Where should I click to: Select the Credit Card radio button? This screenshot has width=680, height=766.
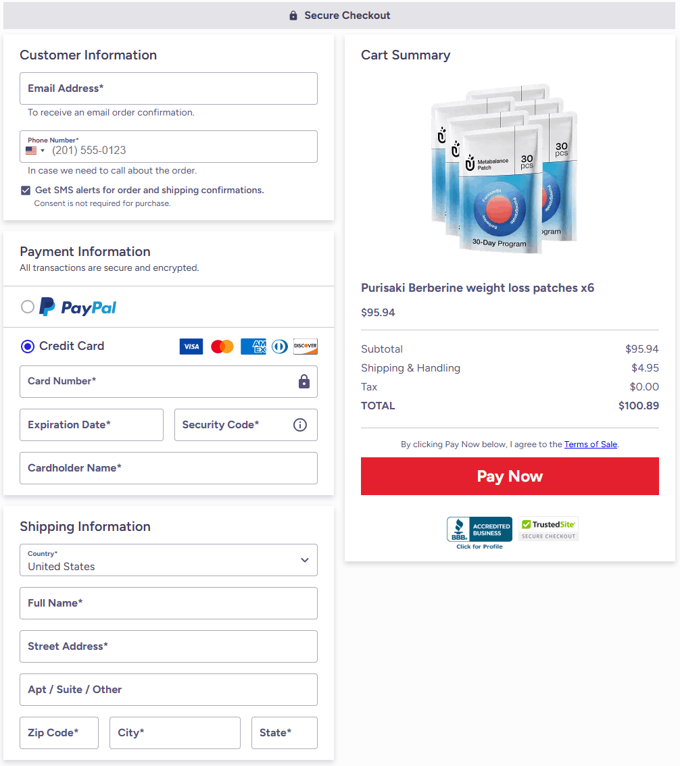click(x=28, y=347)
